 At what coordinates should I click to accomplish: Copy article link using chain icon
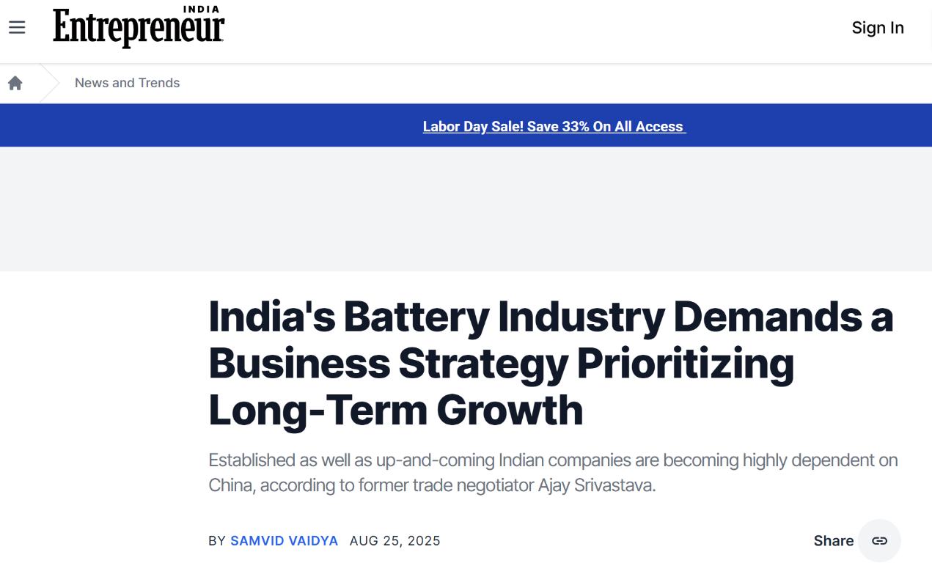point(879,541)
